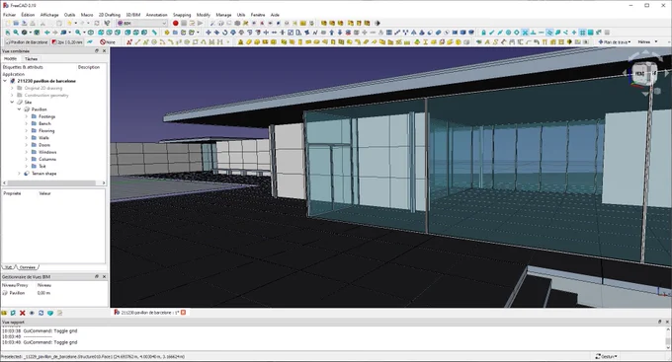Switch to the Données properties tab
Image resolution: width=672 pixels, height=362 pixels.
tap(28, 267)
